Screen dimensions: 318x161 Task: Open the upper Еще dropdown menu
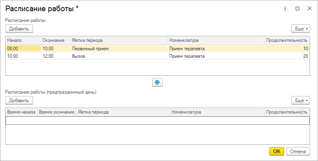(x=300, y=29)
